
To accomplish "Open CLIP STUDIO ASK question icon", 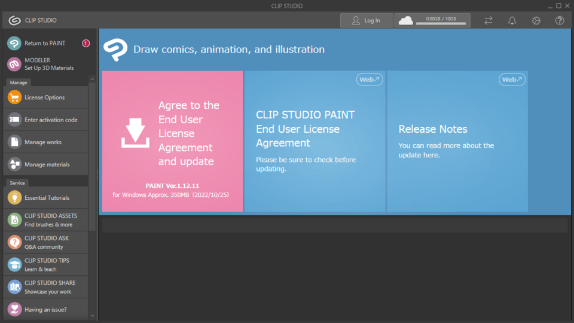I will click(14, 242).
